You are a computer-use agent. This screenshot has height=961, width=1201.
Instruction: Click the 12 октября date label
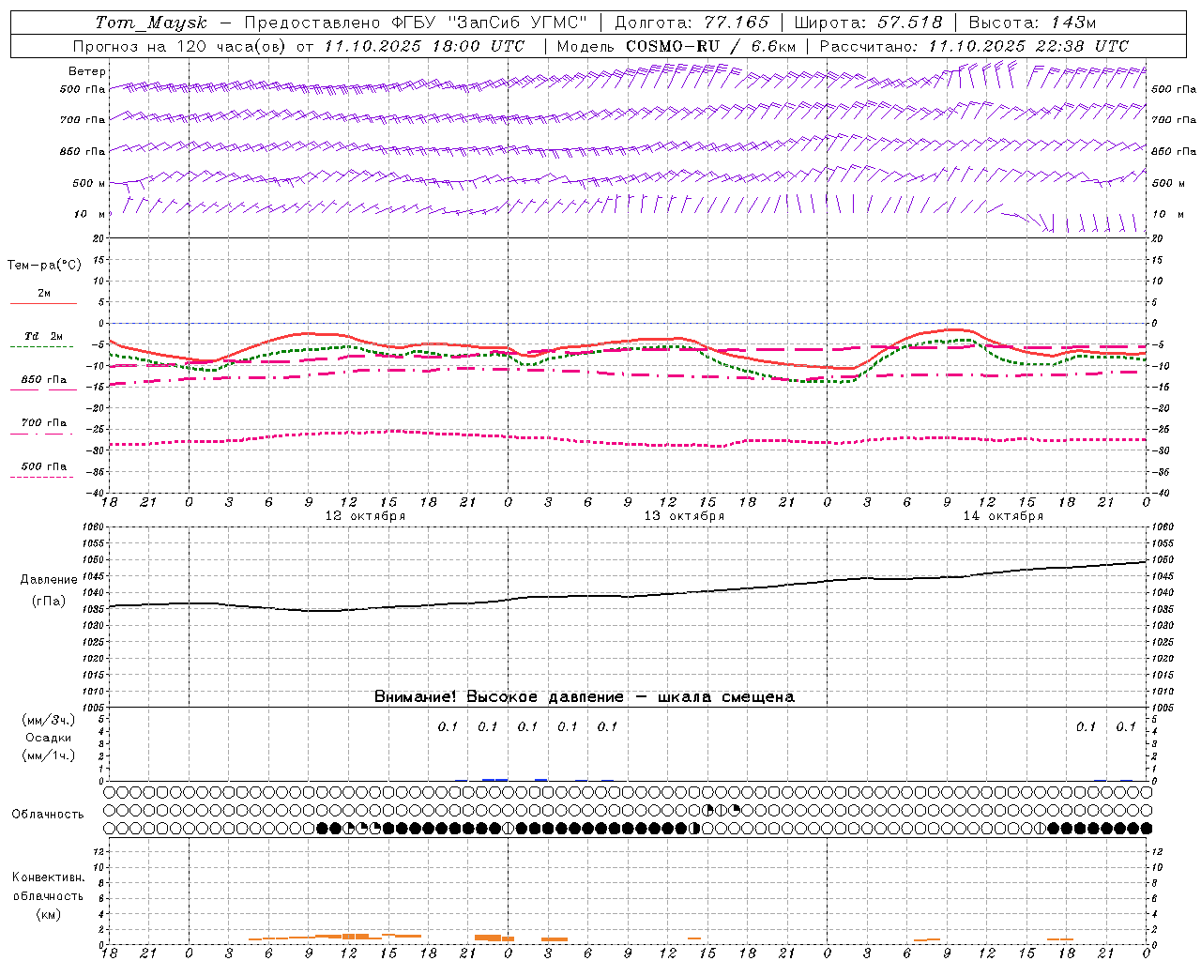coord(366,516)
